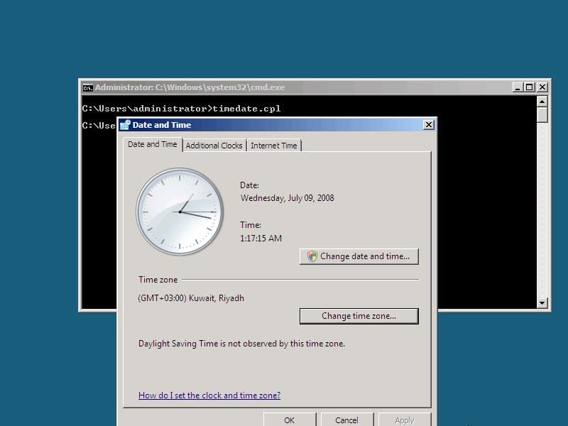The height and width of the screenshot is (426, 568).
Task: Click the command prompt input line
Action: pyautogui.click(x=99, y=126)
